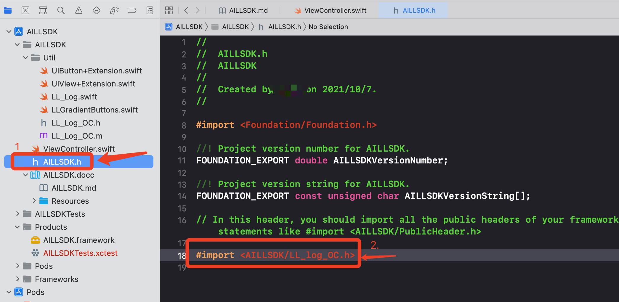Open the Report navigator
This screenshot has height=302, width=619.
coord(150,11)
